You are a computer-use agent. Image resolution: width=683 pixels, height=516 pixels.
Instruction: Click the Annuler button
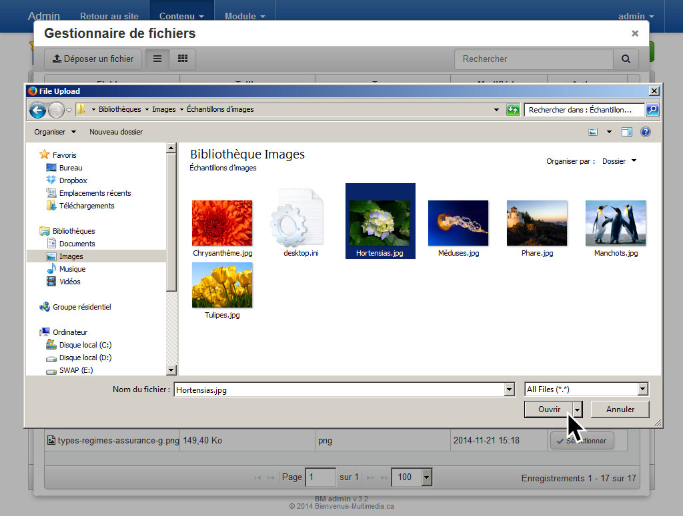pos(620,409)
